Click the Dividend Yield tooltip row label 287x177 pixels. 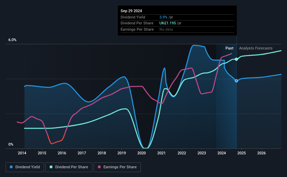tap(133, 17)
